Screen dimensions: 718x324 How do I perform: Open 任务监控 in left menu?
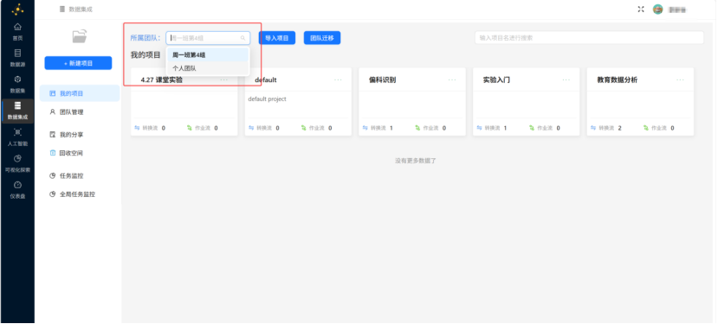coord(80,175)
